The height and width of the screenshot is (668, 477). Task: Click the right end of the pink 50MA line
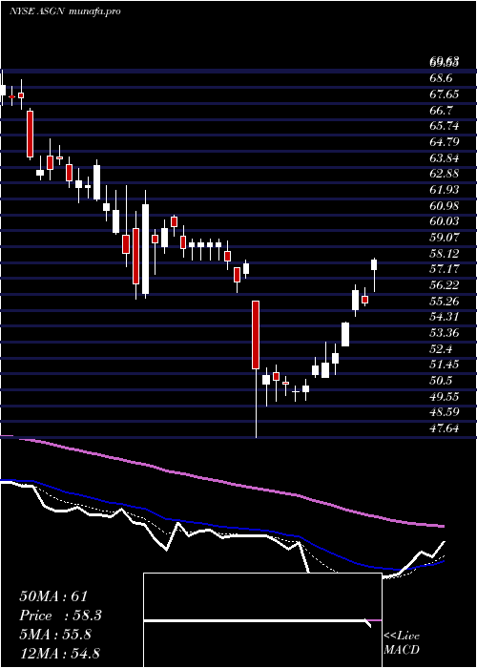pos(443,527)
